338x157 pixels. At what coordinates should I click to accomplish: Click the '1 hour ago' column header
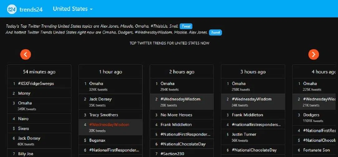point(111,72)
